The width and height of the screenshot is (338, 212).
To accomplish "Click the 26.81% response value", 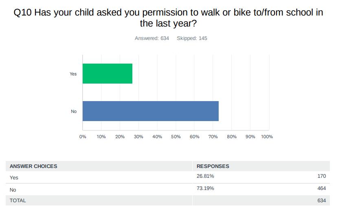I will pyautogui.click(x=205, y=176).
